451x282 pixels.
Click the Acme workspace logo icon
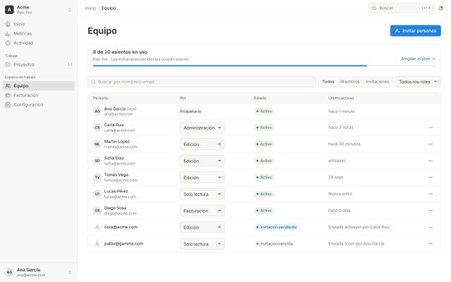pos(9,10)
